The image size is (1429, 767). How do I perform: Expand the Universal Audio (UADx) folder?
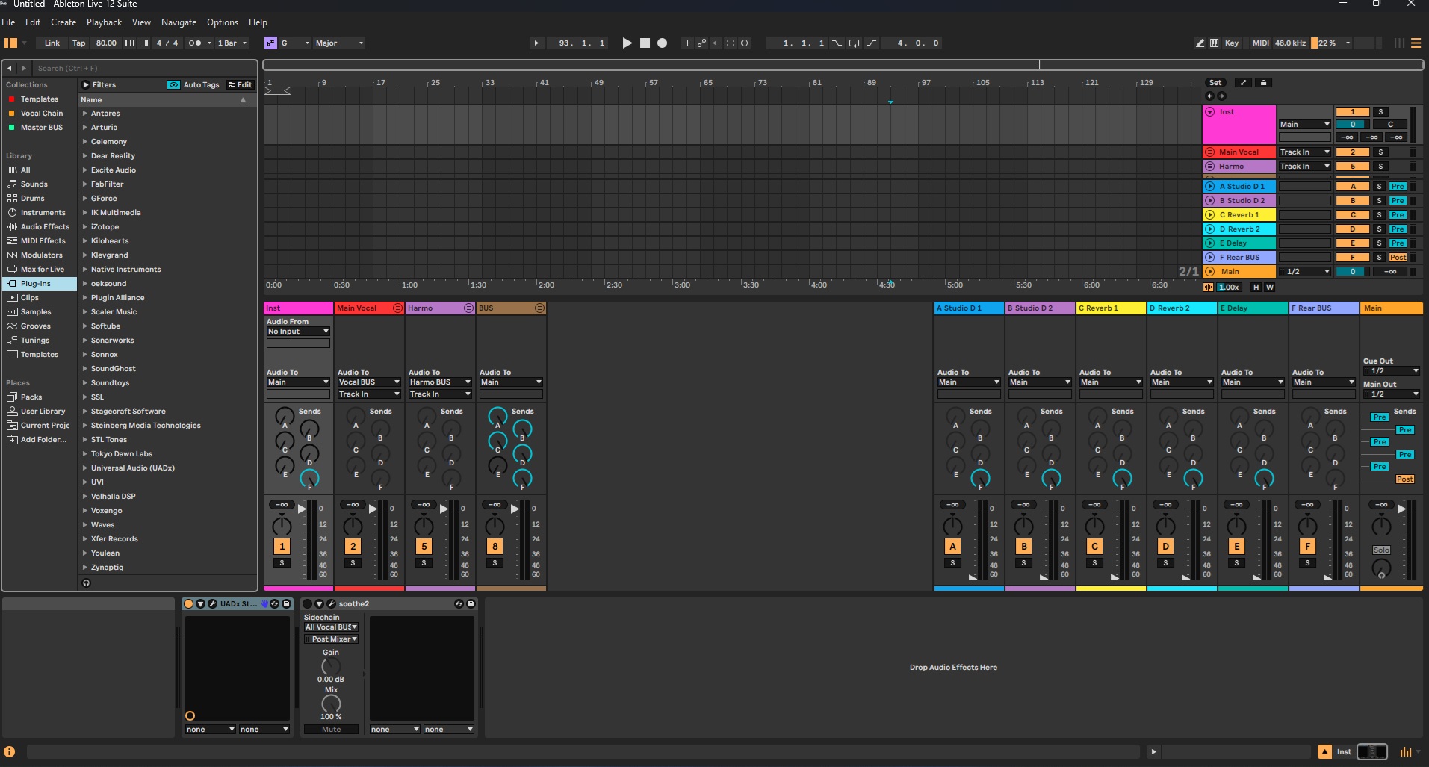[84, 468]
